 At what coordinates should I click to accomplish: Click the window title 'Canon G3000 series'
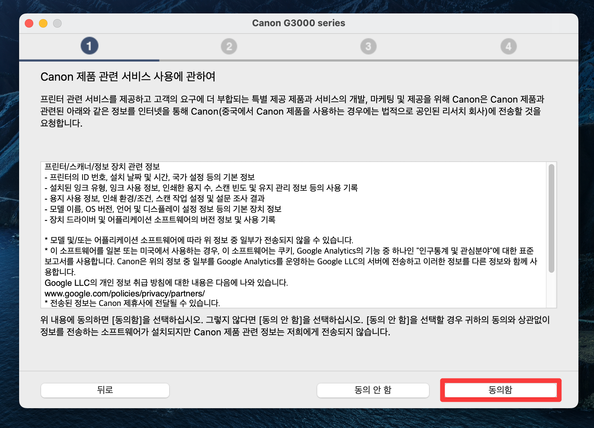[298, 23]
